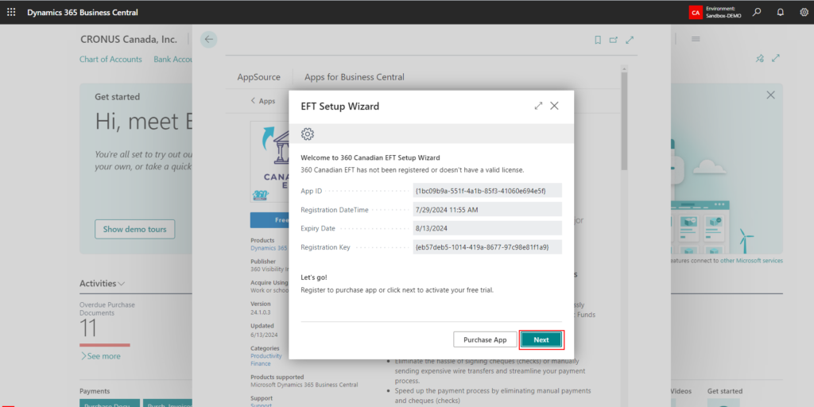Click the Next button in wizard

541,339
